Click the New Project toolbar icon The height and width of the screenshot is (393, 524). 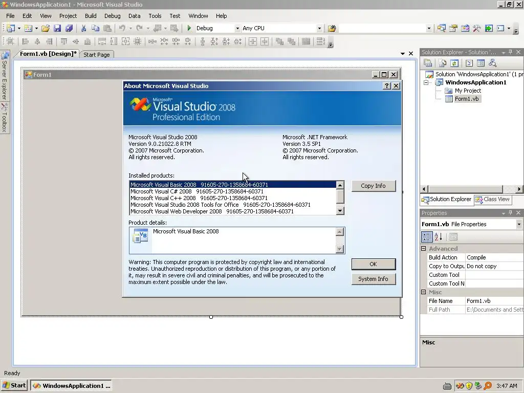coord(11,29)
